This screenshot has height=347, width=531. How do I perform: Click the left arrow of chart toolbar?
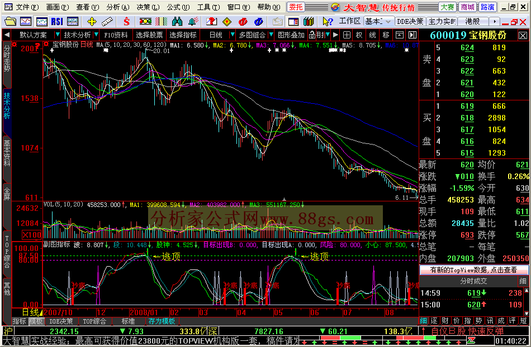click(7, 35)
